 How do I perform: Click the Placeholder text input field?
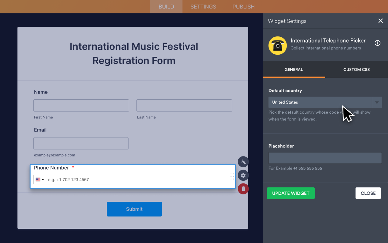click(325, 158)
